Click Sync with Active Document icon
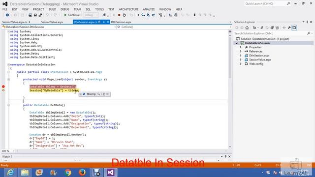315x177 pixels. tap(262, 28)
